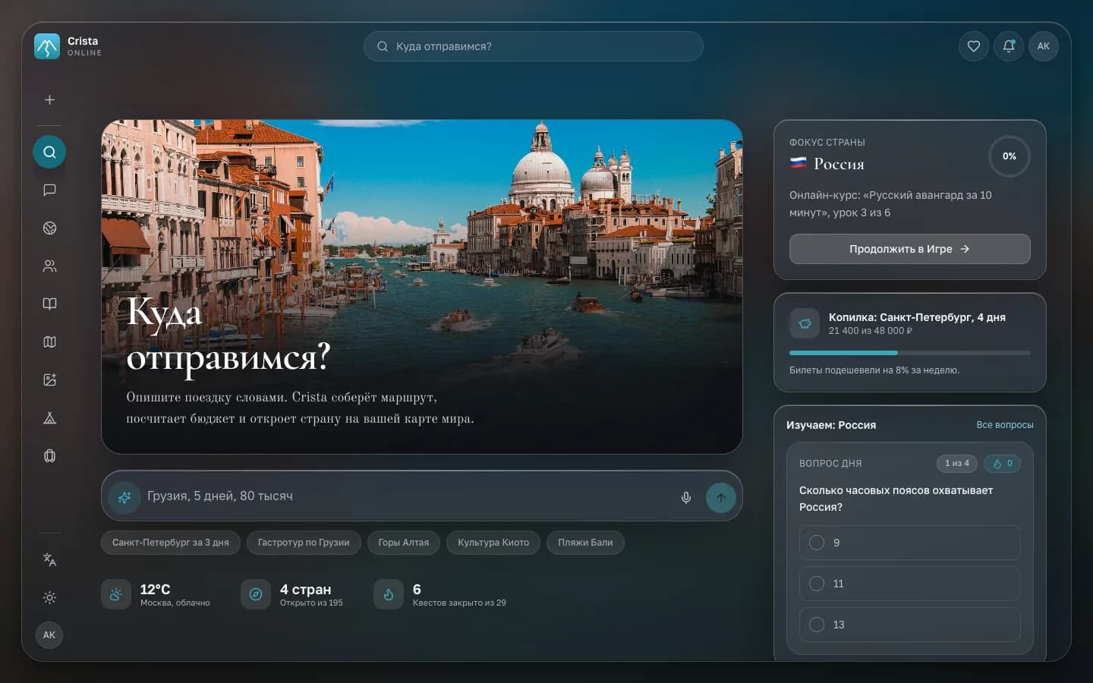
Task: Choose the Гастротур по Грузии suggestion chip
Action: coord(304,543)
